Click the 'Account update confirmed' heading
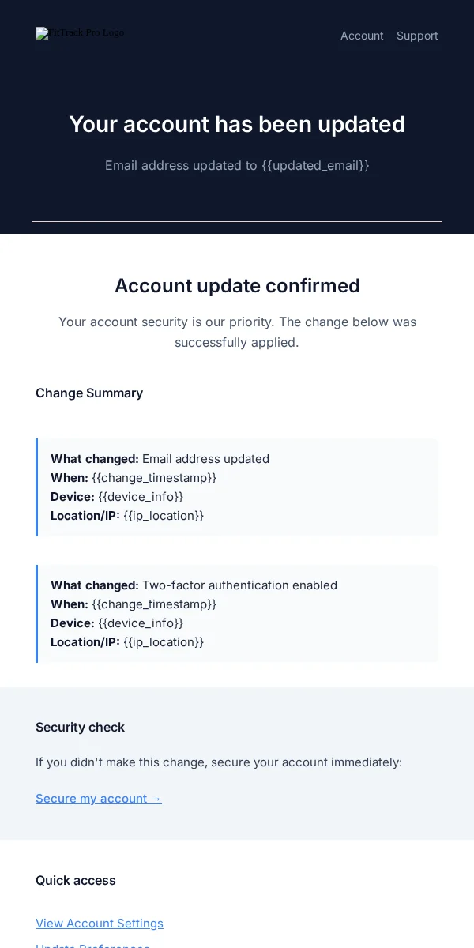This screenshot has width=474, height=948. [237, 286]
